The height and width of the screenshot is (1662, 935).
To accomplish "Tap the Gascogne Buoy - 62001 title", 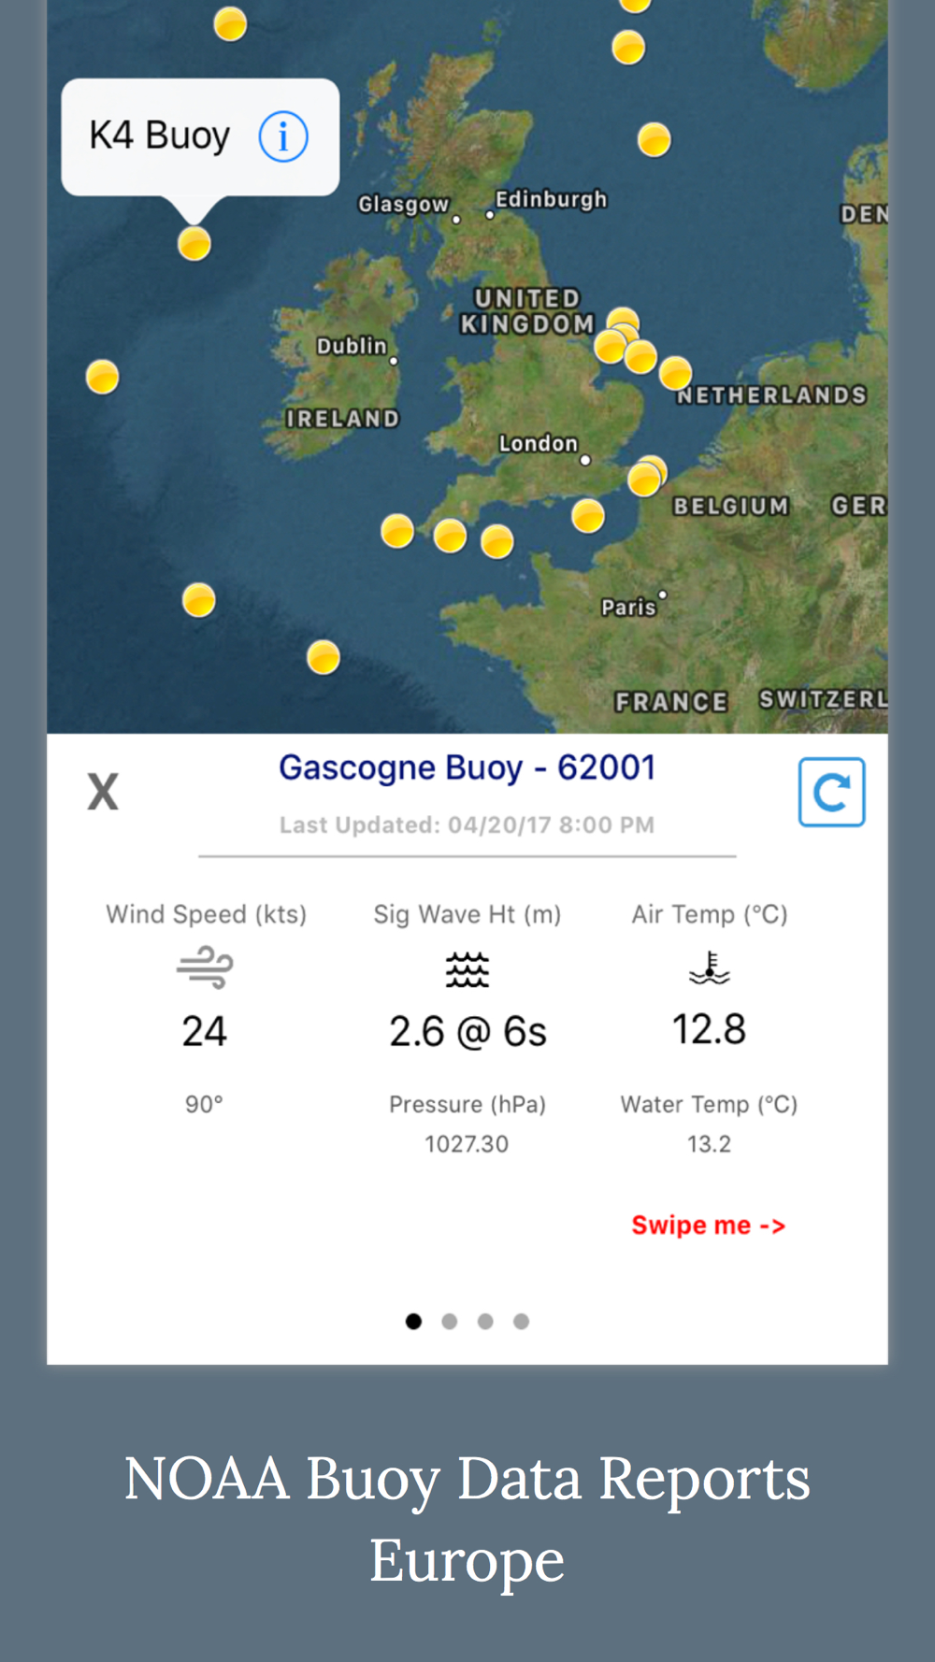I will click(467, 767).
